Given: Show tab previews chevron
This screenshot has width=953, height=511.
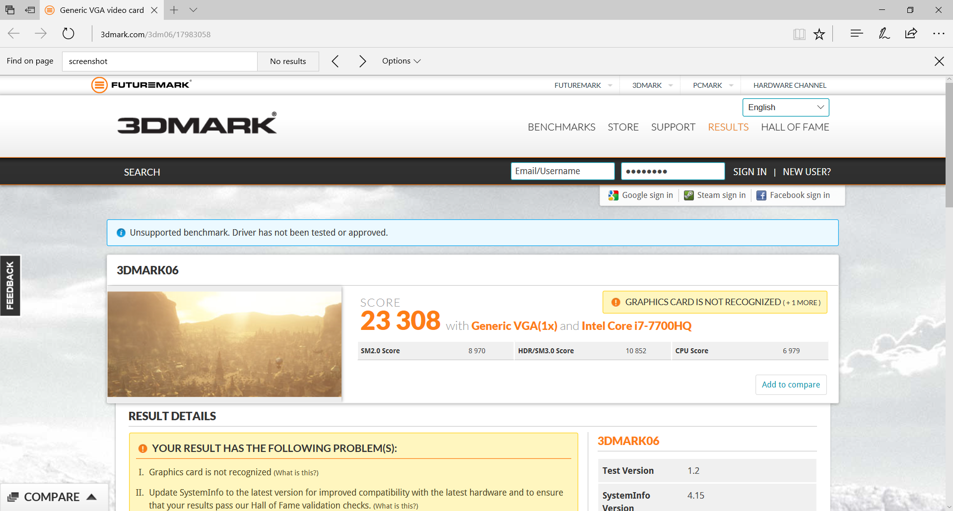Looking at the screenshot, I should click(x=194, y=10).
